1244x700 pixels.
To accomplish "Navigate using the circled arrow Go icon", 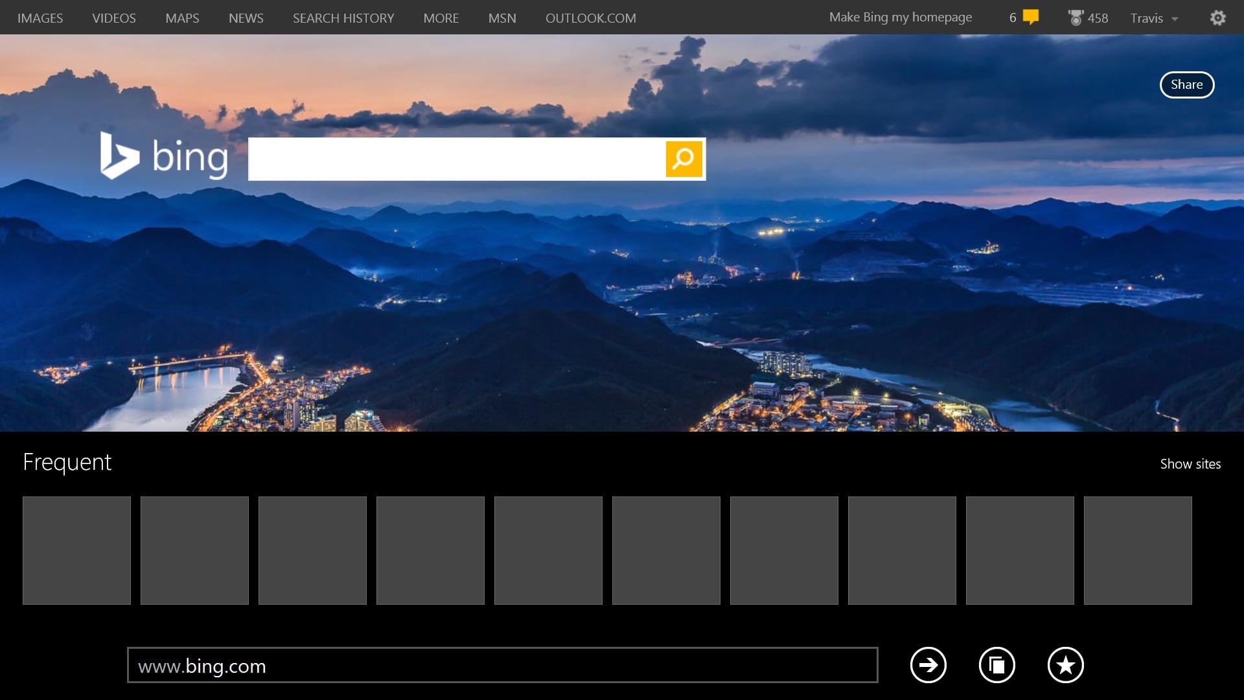I will click(x=928, y=665).
